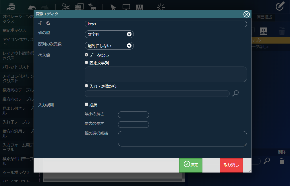Select パレットリスト in the left list

click(x=16, y=67)
